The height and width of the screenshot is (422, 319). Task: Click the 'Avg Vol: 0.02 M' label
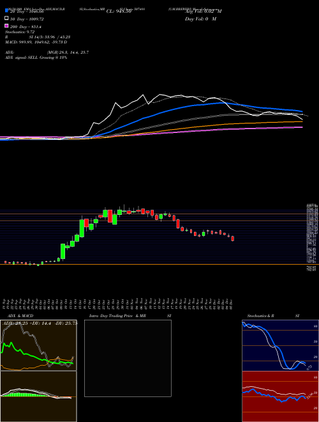204,12
